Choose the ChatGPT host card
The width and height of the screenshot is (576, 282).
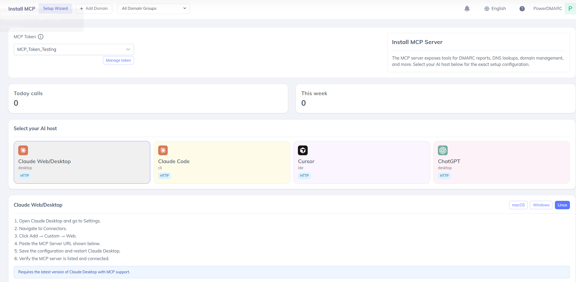[502, 162]
